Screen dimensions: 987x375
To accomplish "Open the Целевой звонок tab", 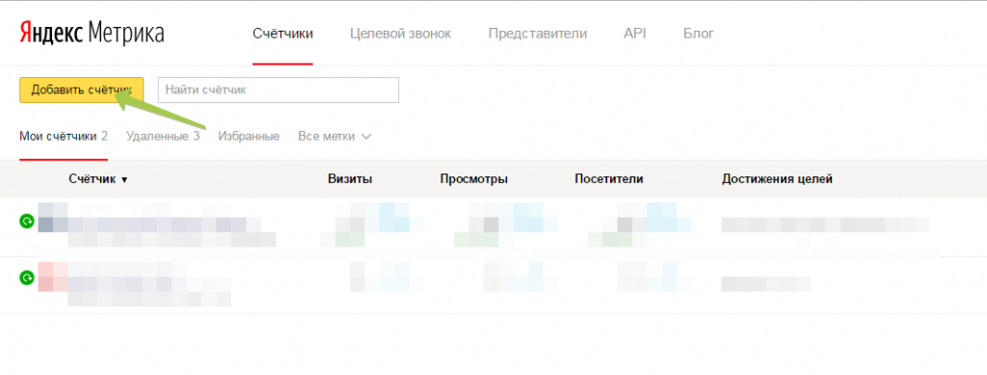I will [x=400, y=34].
